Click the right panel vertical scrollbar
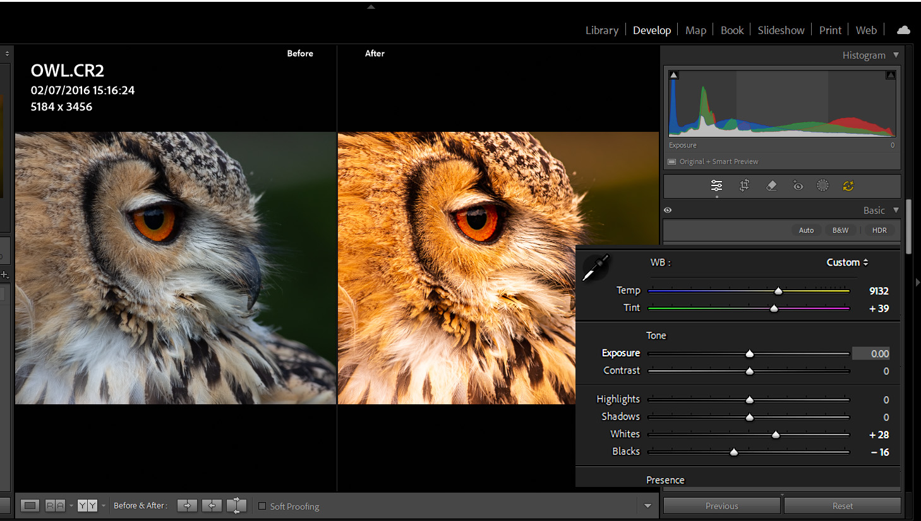The width and height of the screenshot is (921, 521). (908, 227)
